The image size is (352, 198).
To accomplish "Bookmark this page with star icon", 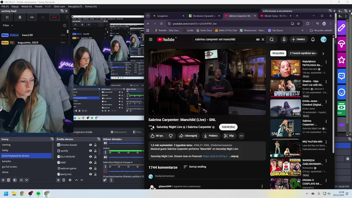I will point(298,24).
